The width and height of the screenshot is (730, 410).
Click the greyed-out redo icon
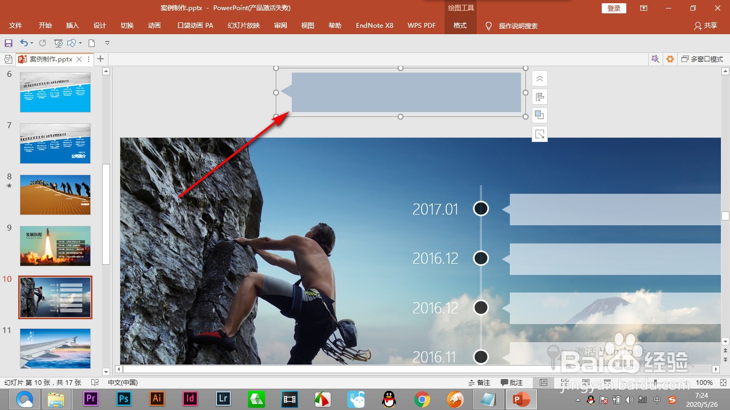point(42,43)
